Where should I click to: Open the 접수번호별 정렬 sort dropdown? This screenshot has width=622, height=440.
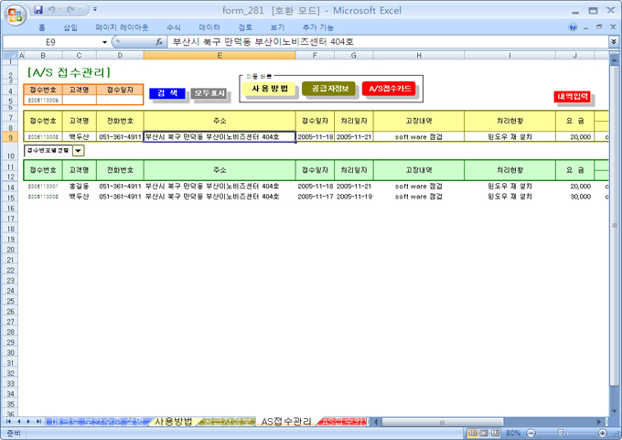(x=78, y=151)
